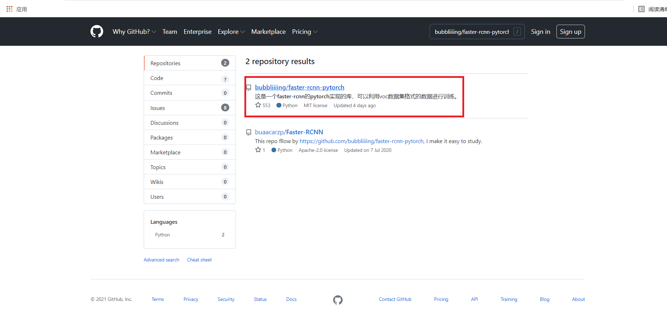Open bubbliiiing/faster-rcnn-pytorch repository
667x321 pixels.
pos(300,87)
